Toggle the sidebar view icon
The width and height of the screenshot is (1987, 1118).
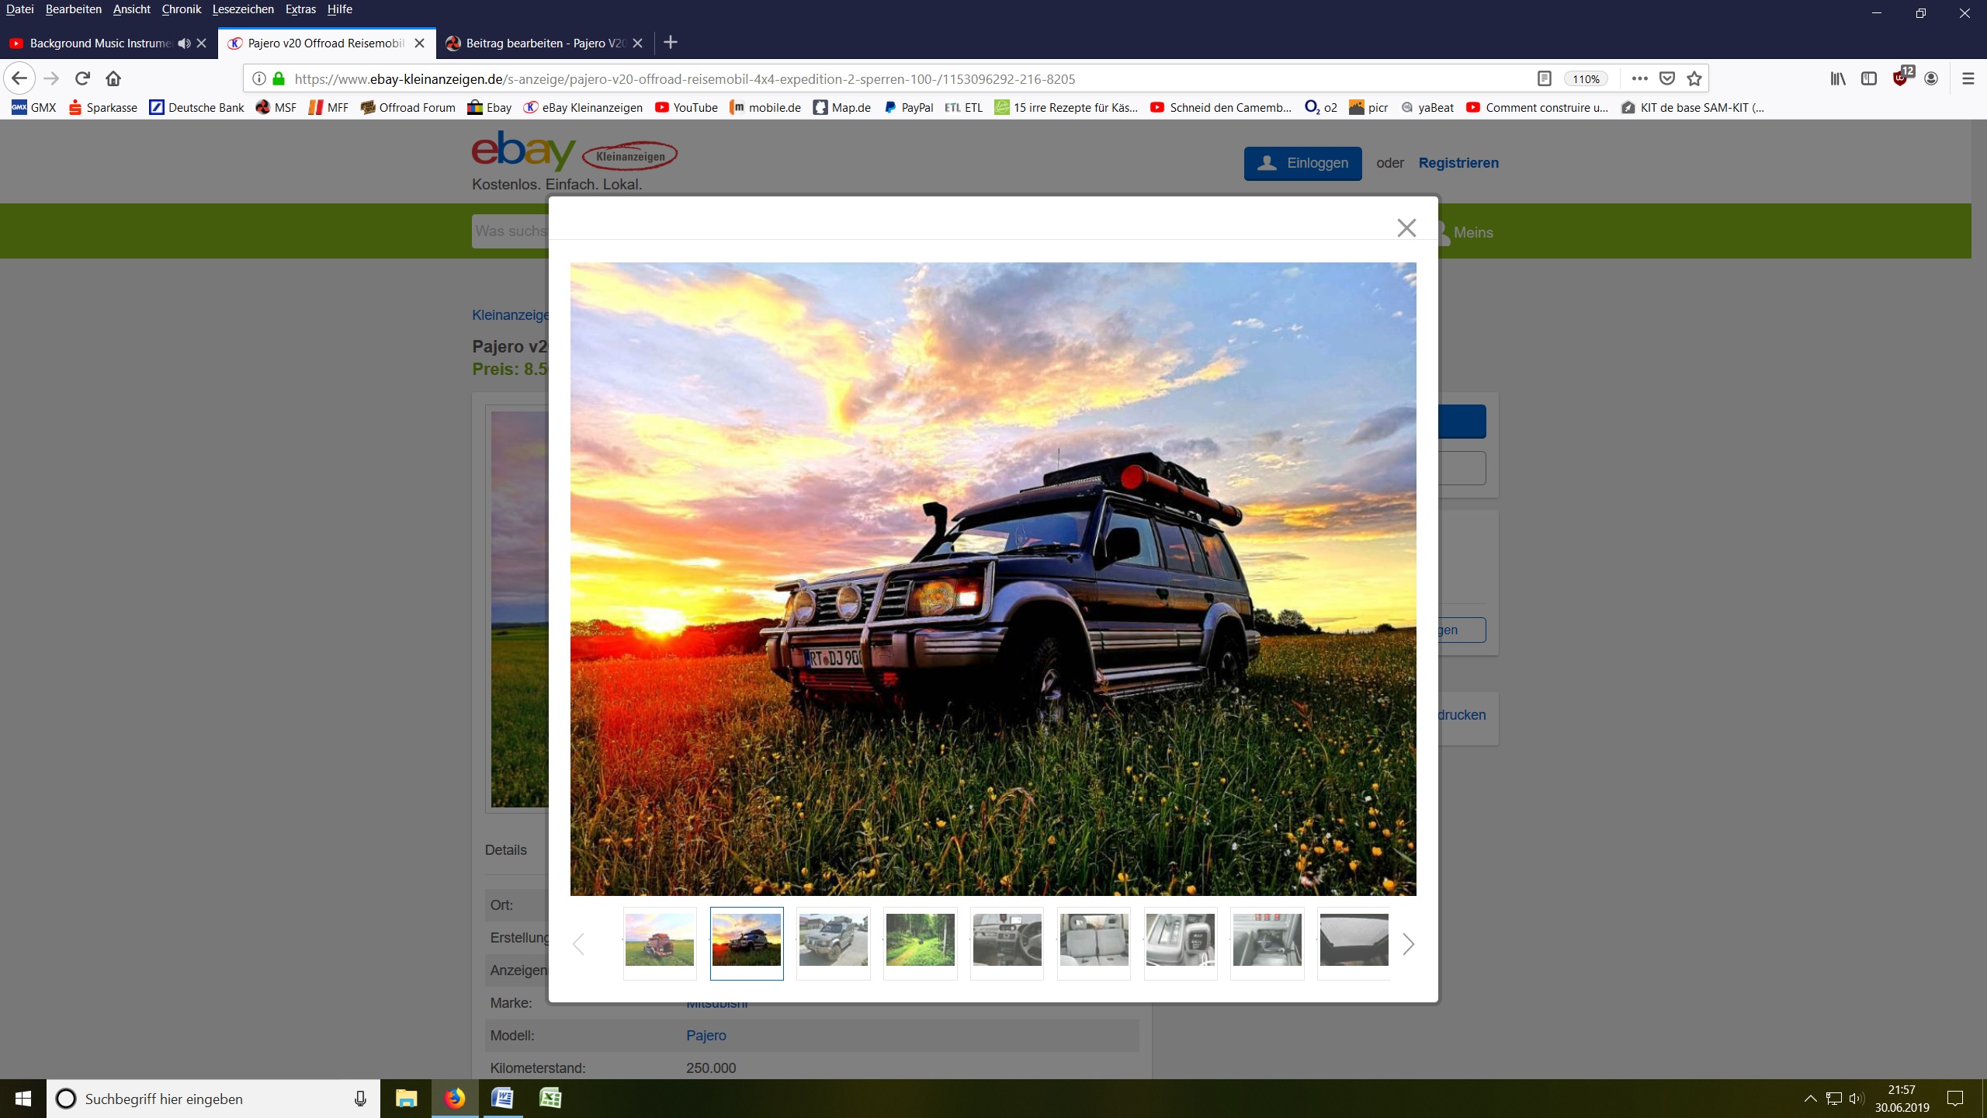pos(1869,78)
